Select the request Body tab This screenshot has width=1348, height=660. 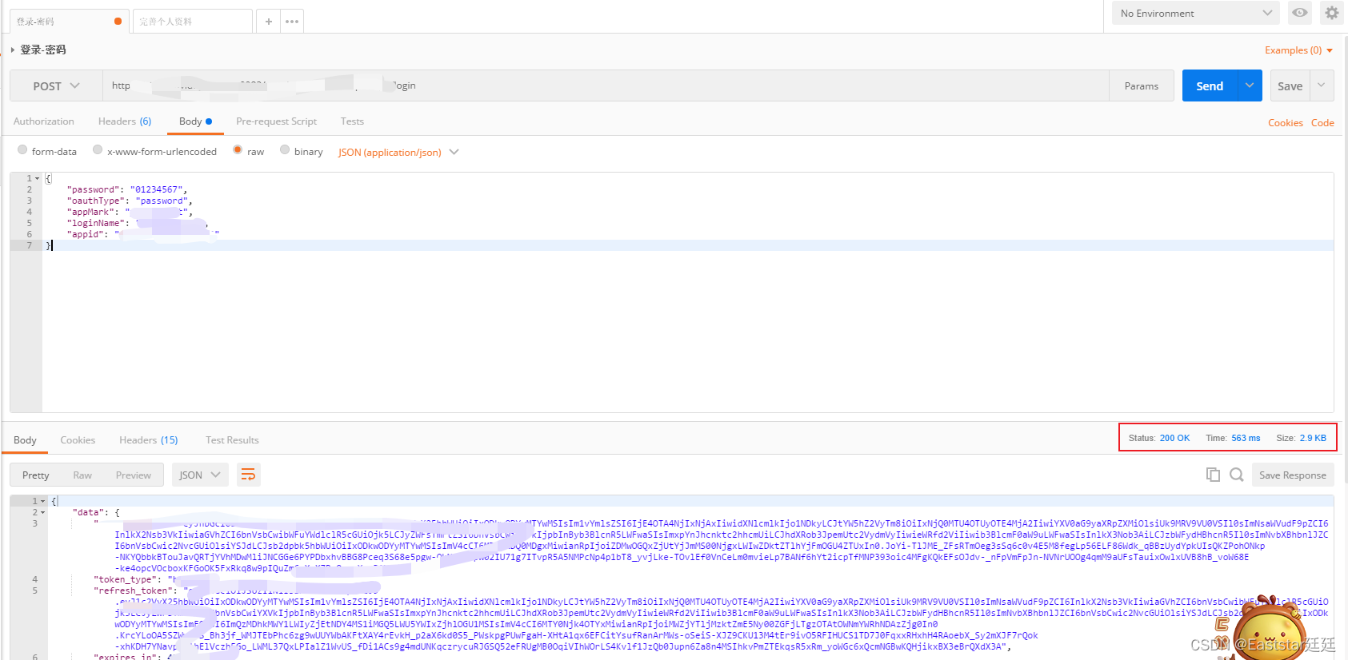[195, 121]
